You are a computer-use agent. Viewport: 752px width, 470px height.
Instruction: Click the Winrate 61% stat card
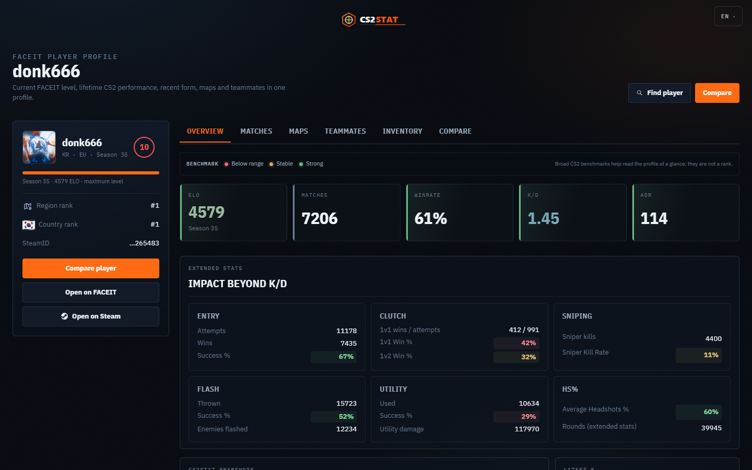coord(460,213)
